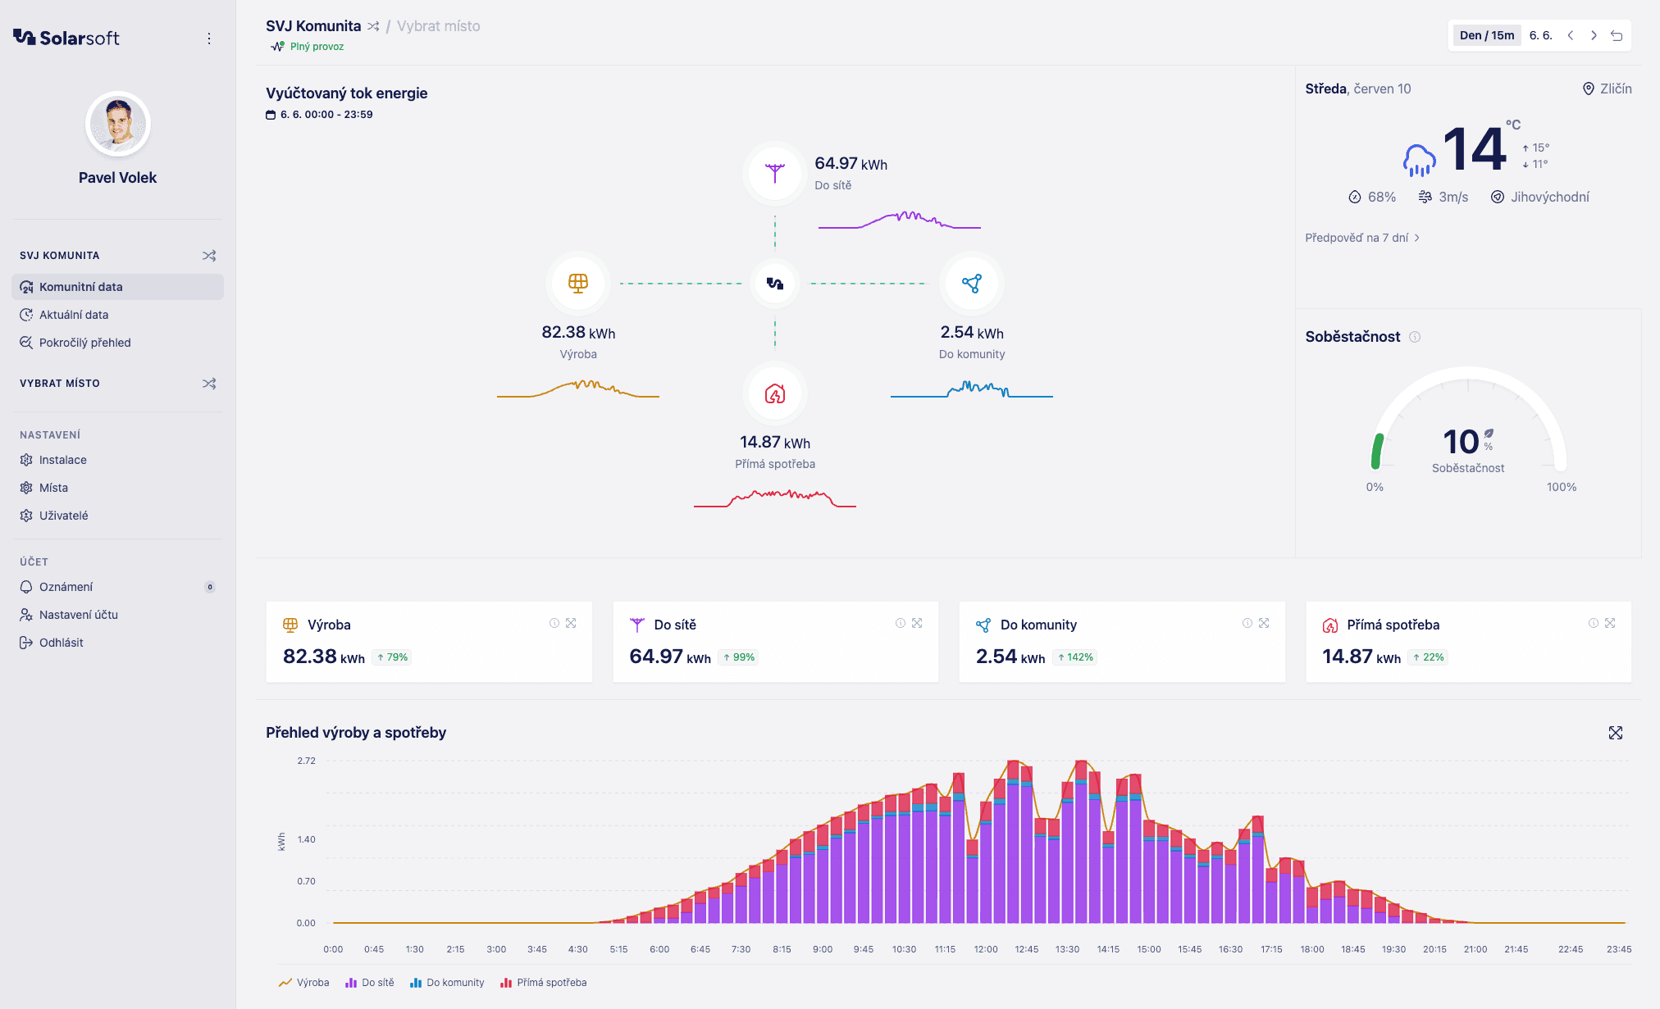Open Komunitní data page
This screenshot has height=1009, width=1660.
pyautogui.click(x=117, y=287)
